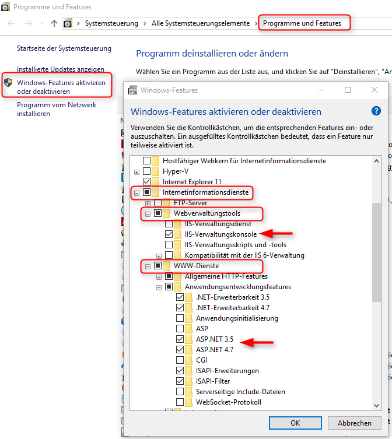Select .NET-Erweiterbarkeit 4.7 tree item
Screen dimensions: 392x439
233,307
